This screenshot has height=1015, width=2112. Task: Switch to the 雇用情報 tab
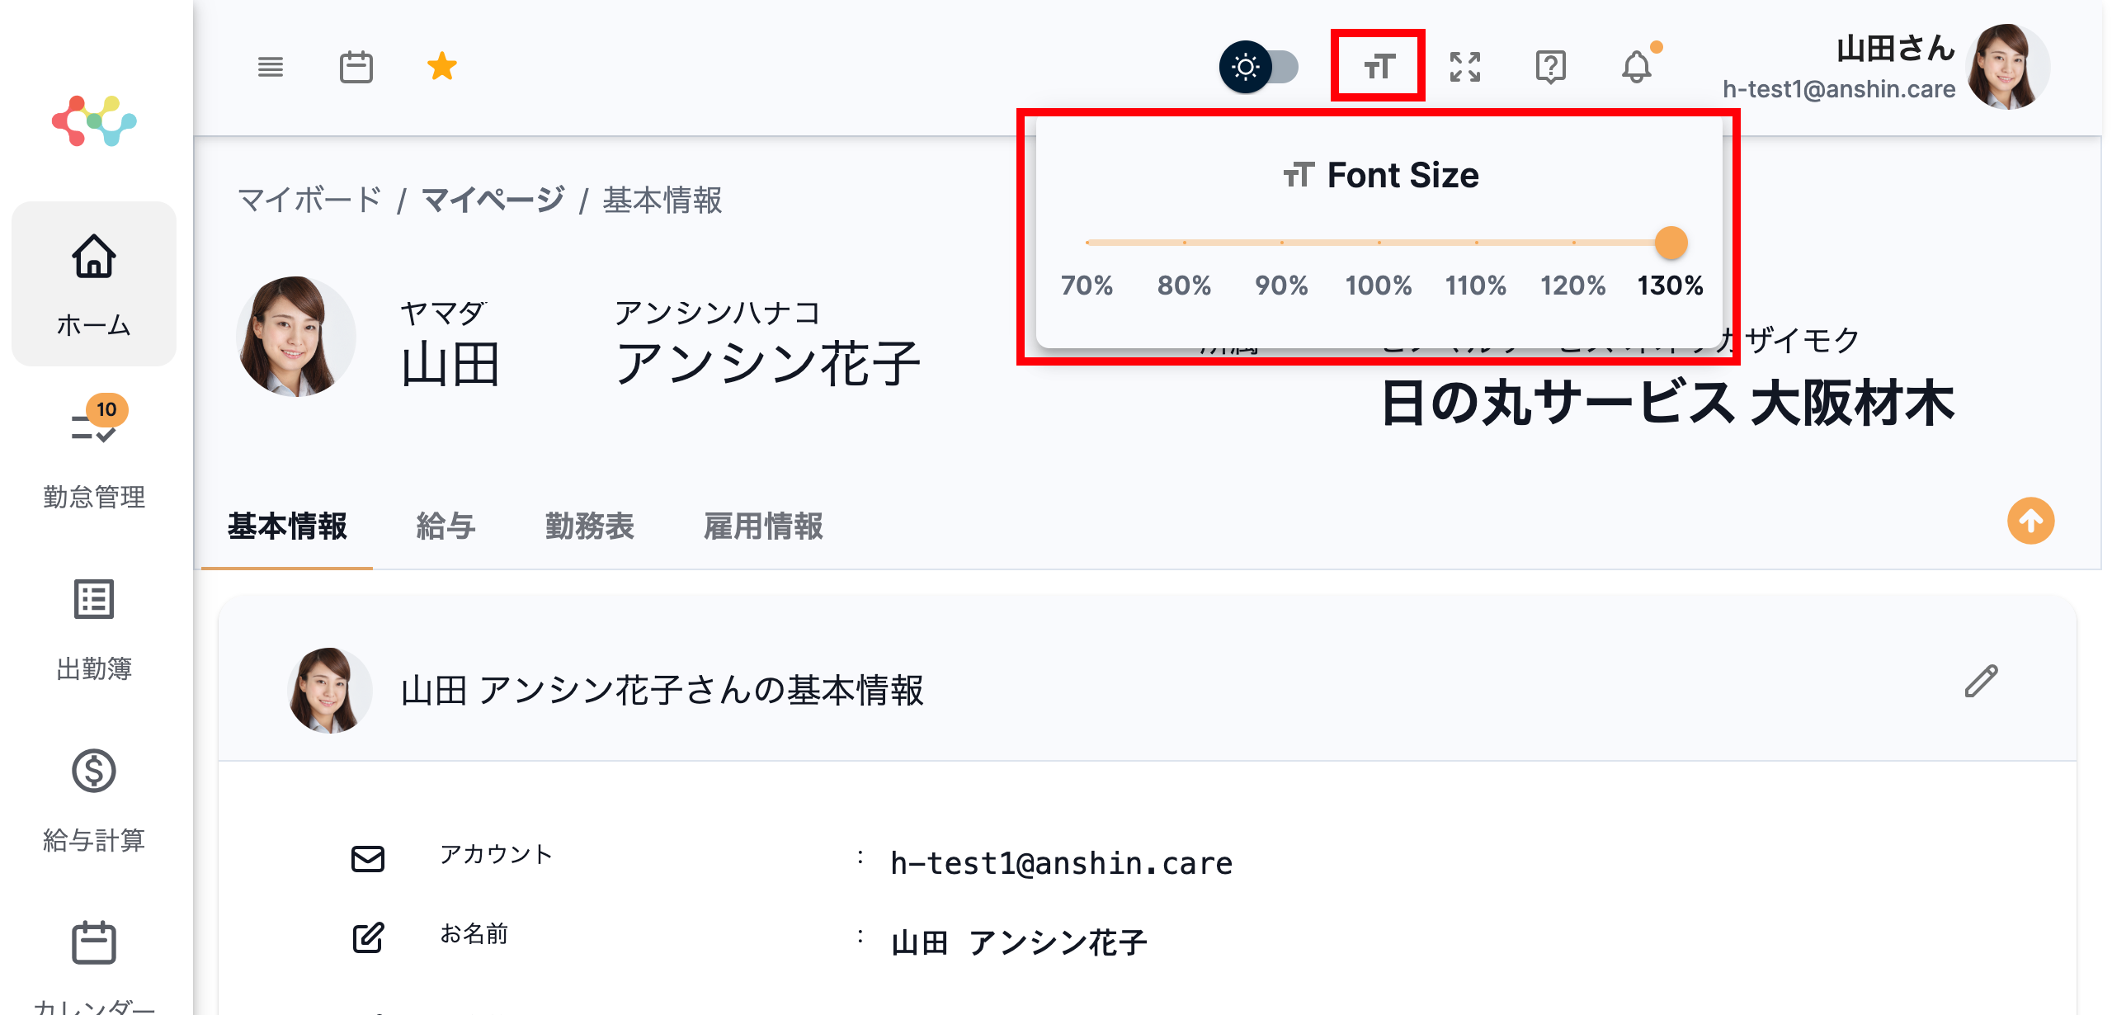pos(763,526)
